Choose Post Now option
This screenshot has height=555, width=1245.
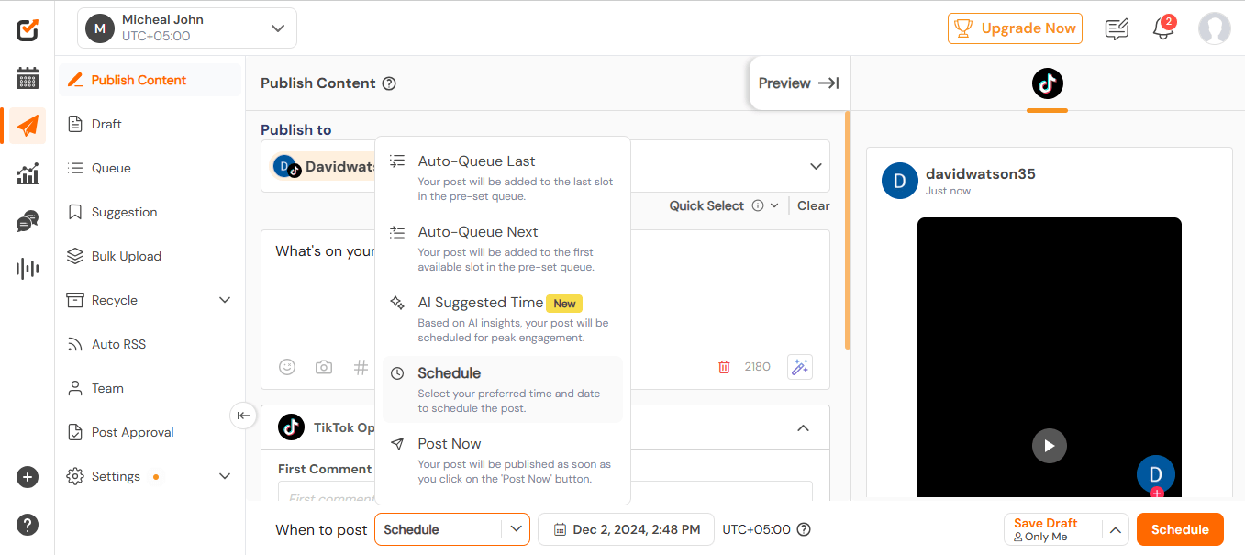pos(503,461)
